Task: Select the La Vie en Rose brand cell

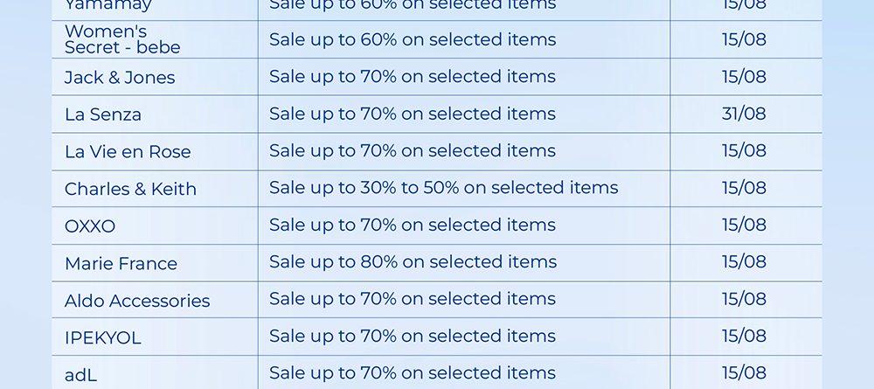Action: (128, 151)
